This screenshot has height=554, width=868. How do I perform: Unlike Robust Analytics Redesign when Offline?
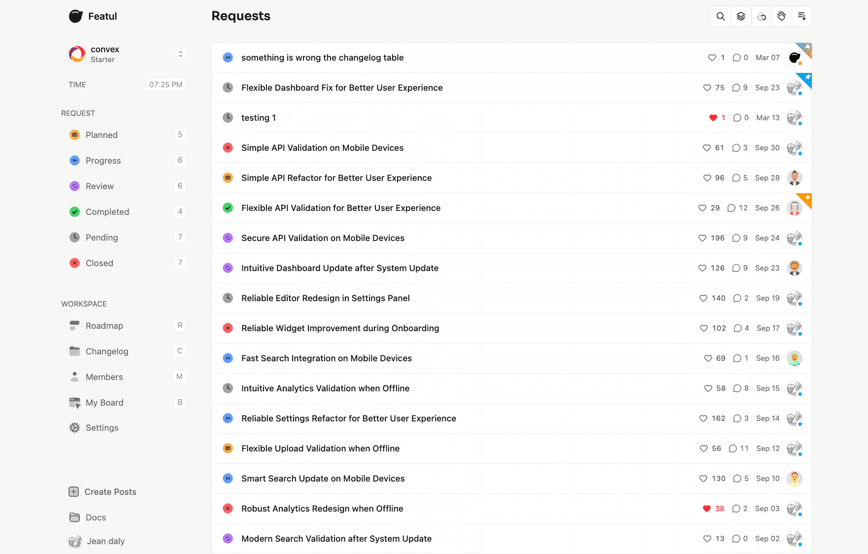click(705, 508)
